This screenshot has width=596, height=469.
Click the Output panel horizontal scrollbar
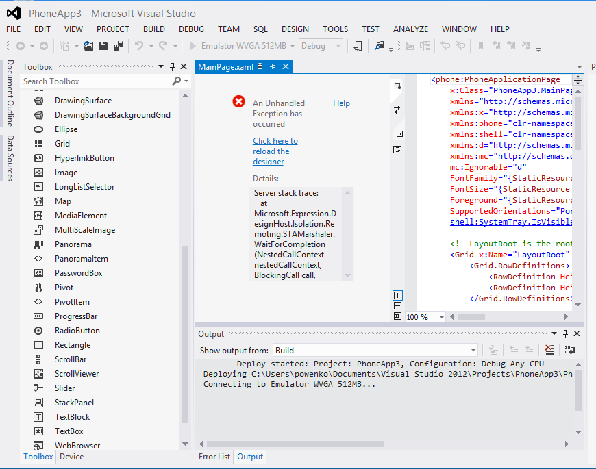[295, 444]
